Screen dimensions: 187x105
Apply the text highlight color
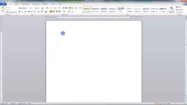click(x=42, y=12)
